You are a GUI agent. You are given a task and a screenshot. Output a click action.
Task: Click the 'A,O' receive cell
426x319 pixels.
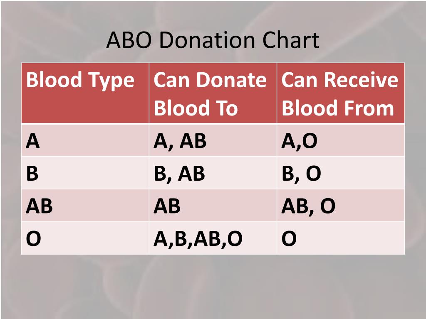click(341, 140)
